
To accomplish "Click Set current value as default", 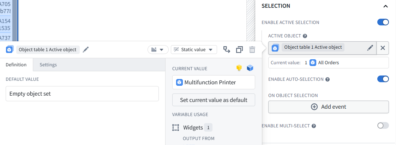I will (214, 100).
